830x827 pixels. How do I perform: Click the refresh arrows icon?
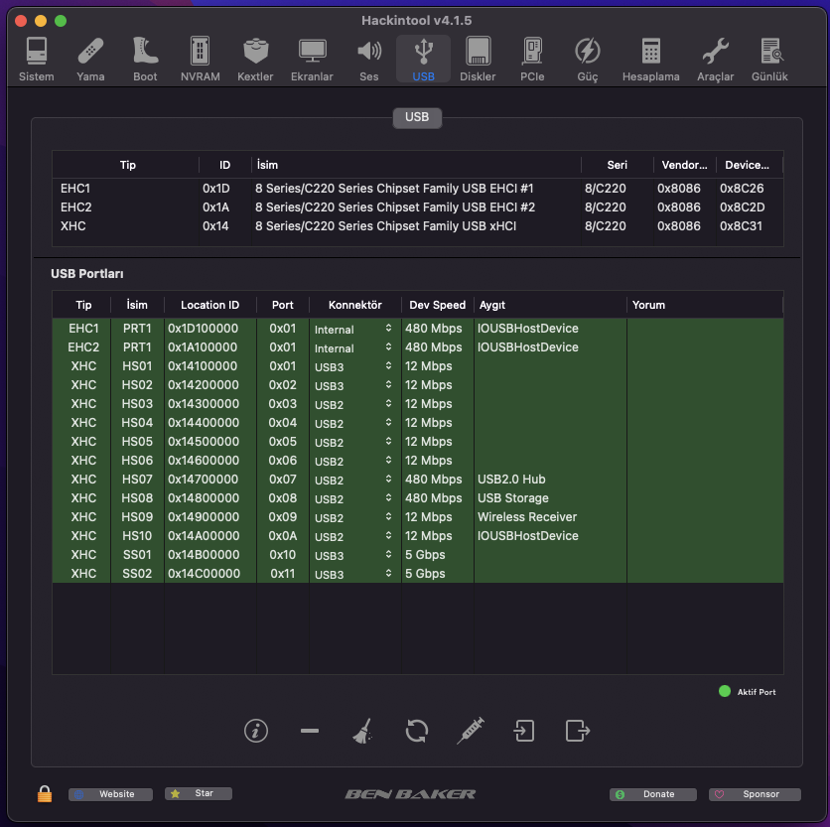(x=417, y=731)
